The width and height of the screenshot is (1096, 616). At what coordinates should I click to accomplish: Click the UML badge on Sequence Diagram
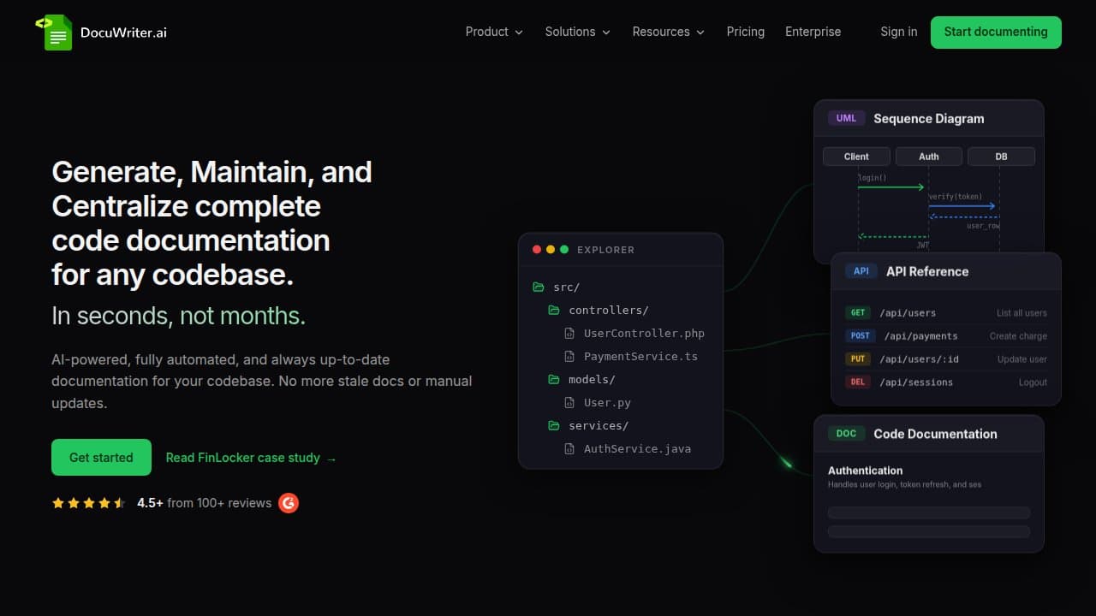pos(846,118)
